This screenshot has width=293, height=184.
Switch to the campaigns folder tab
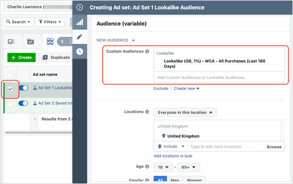click(x=30, y=41)
